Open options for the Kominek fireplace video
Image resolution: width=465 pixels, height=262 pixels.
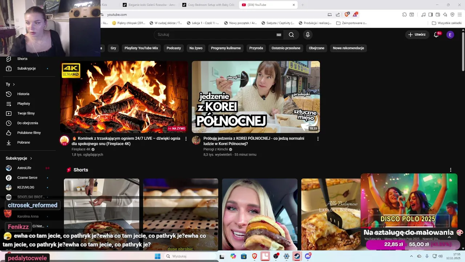[186, 139]
